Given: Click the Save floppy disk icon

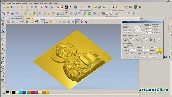Looking at the screenshot, I should coord(12,7).
